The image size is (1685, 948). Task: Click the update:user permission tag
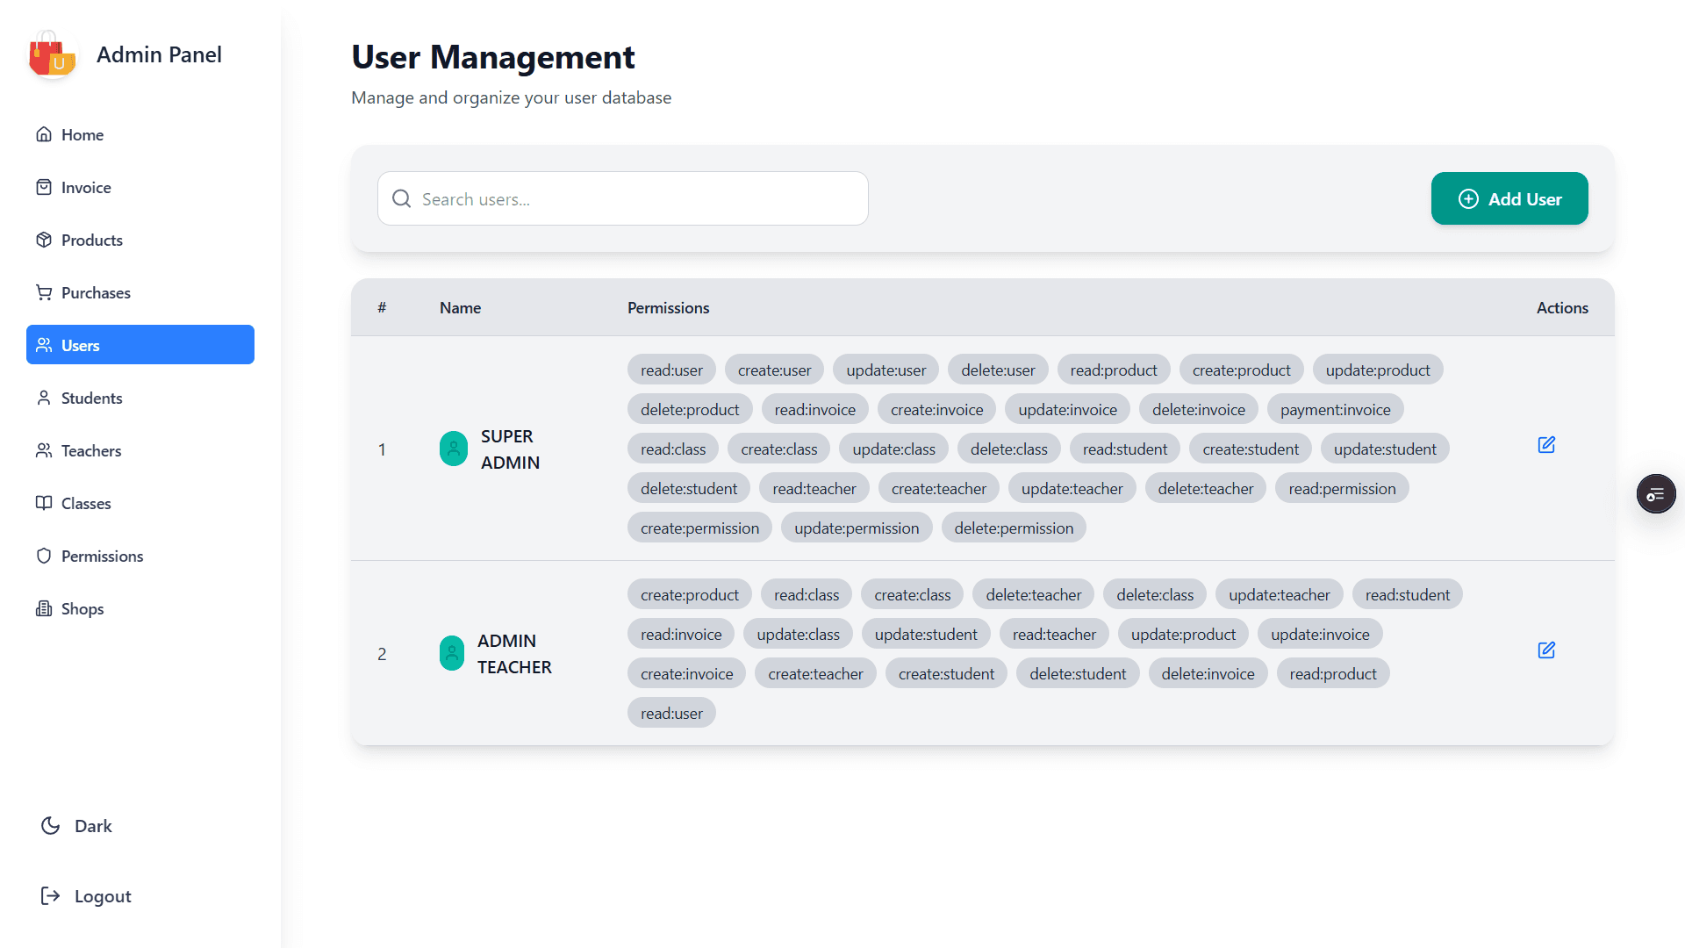886,370
